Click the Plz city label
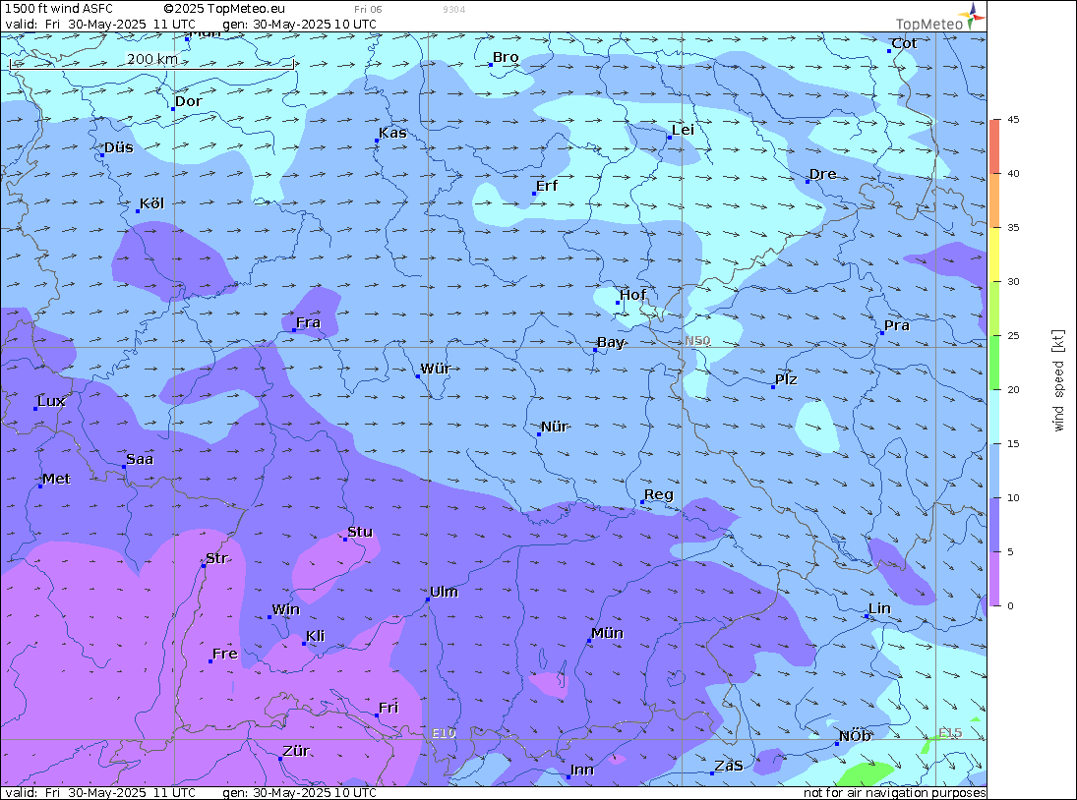The width and height of the screenshot is (1077, 800). pyautogui.click(x=786, y=379)
